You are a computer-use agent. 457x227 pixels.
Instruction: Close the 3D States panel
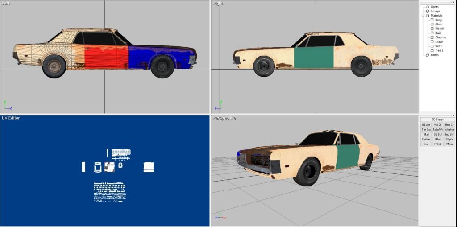[x=453, y=115]
